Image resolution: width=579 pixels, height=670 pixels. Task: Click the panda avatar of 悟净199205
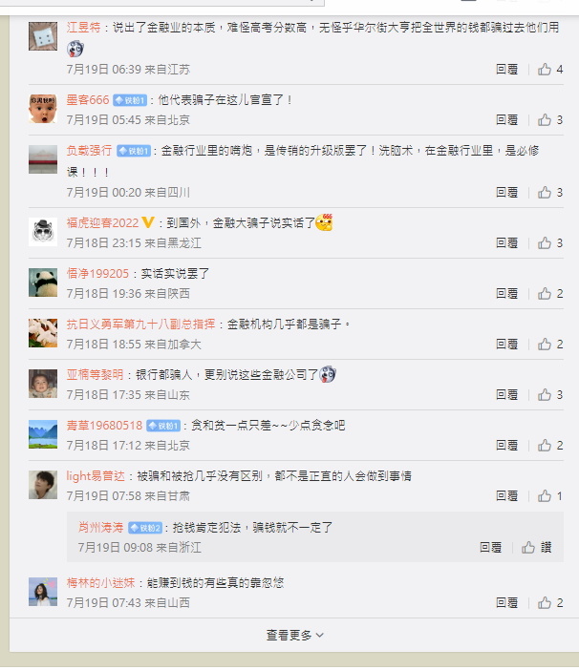tap(43, 283)
